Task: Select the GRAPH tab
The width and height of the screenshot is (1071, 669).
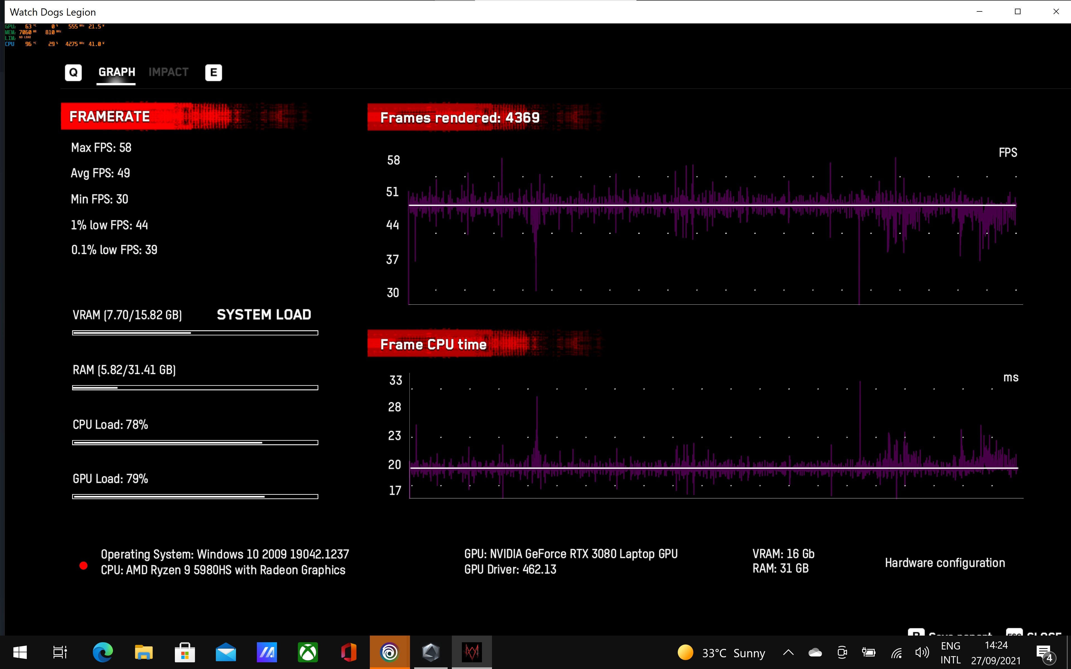Action: pyautogui.click(x=116, y=72)
